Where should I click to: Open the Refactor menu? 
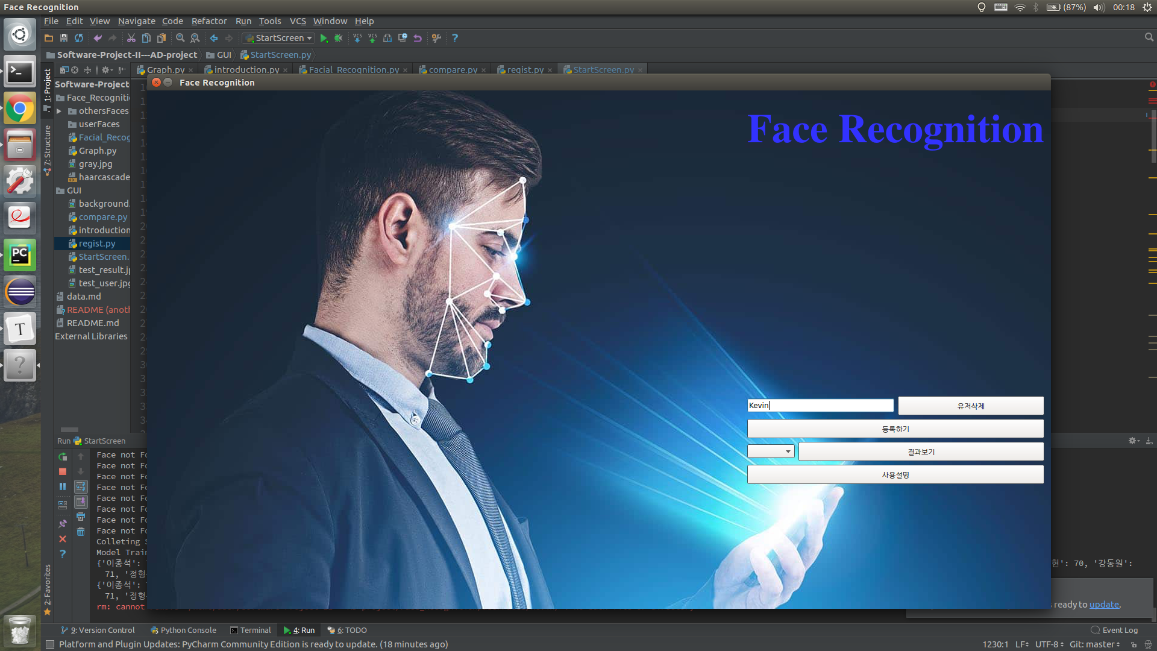tap(209, 21)
